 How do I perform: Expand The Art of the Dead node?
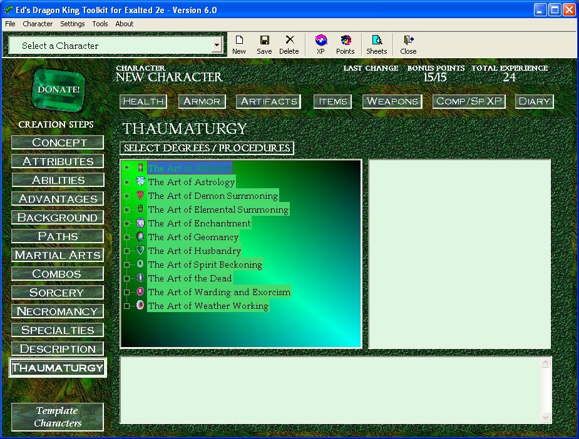click(126, 278)
